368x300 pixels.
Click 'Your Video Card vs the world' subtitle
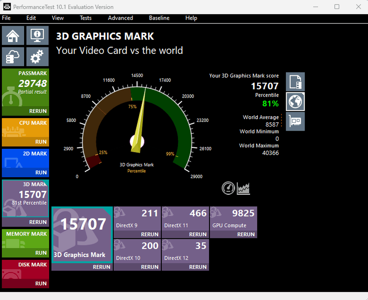coord(119,50)
